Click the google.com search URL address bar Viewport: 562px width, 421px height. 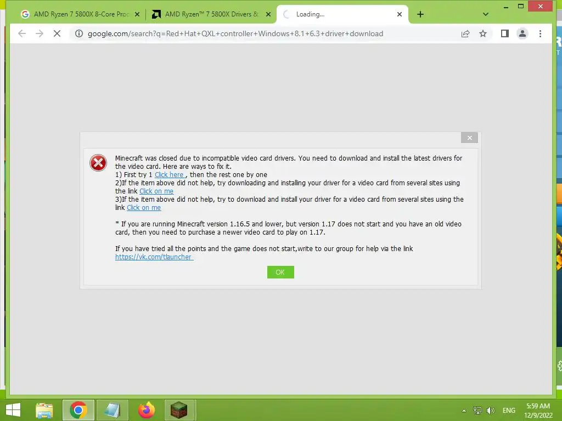235,33
